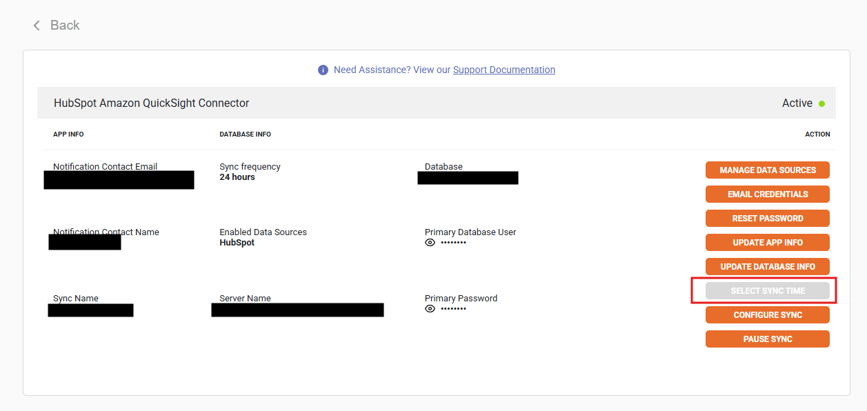This screenshot has height=411, width=867.
Task: Click the masked Primary Password dots
Action: [453, 309]
